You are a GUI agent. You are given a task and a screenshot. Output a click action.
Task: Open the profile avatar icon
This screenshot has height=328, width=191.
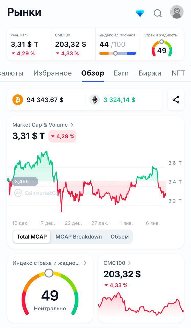[x=177, y=12]
